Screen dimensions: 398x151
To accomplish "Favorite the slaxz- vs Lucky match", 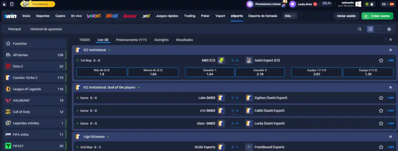I will (x=381, y=123).
